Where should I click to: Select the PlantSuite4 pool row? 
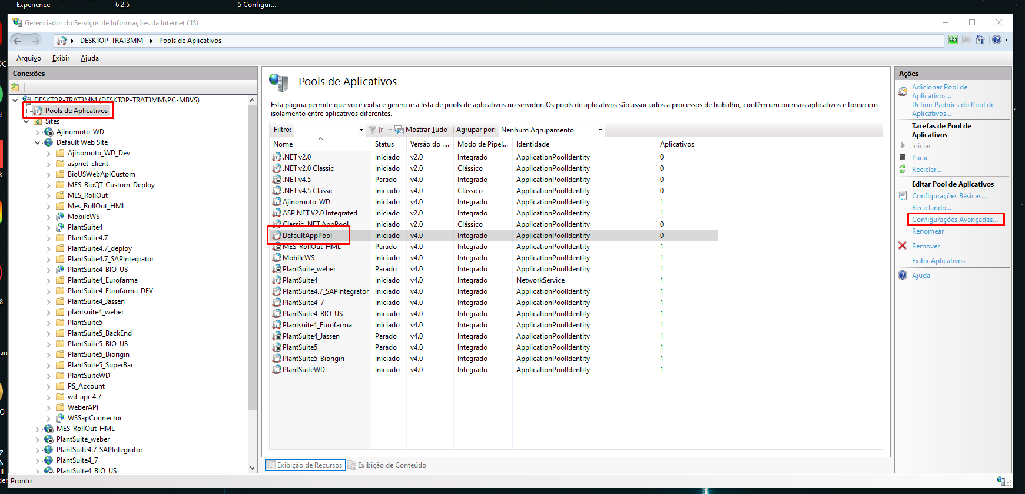tap(493, 280)
